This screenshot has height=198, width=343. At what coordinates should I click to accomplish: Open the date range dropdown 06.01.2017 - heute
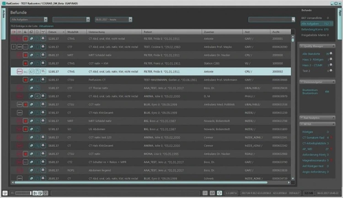[x=113, y=20]
